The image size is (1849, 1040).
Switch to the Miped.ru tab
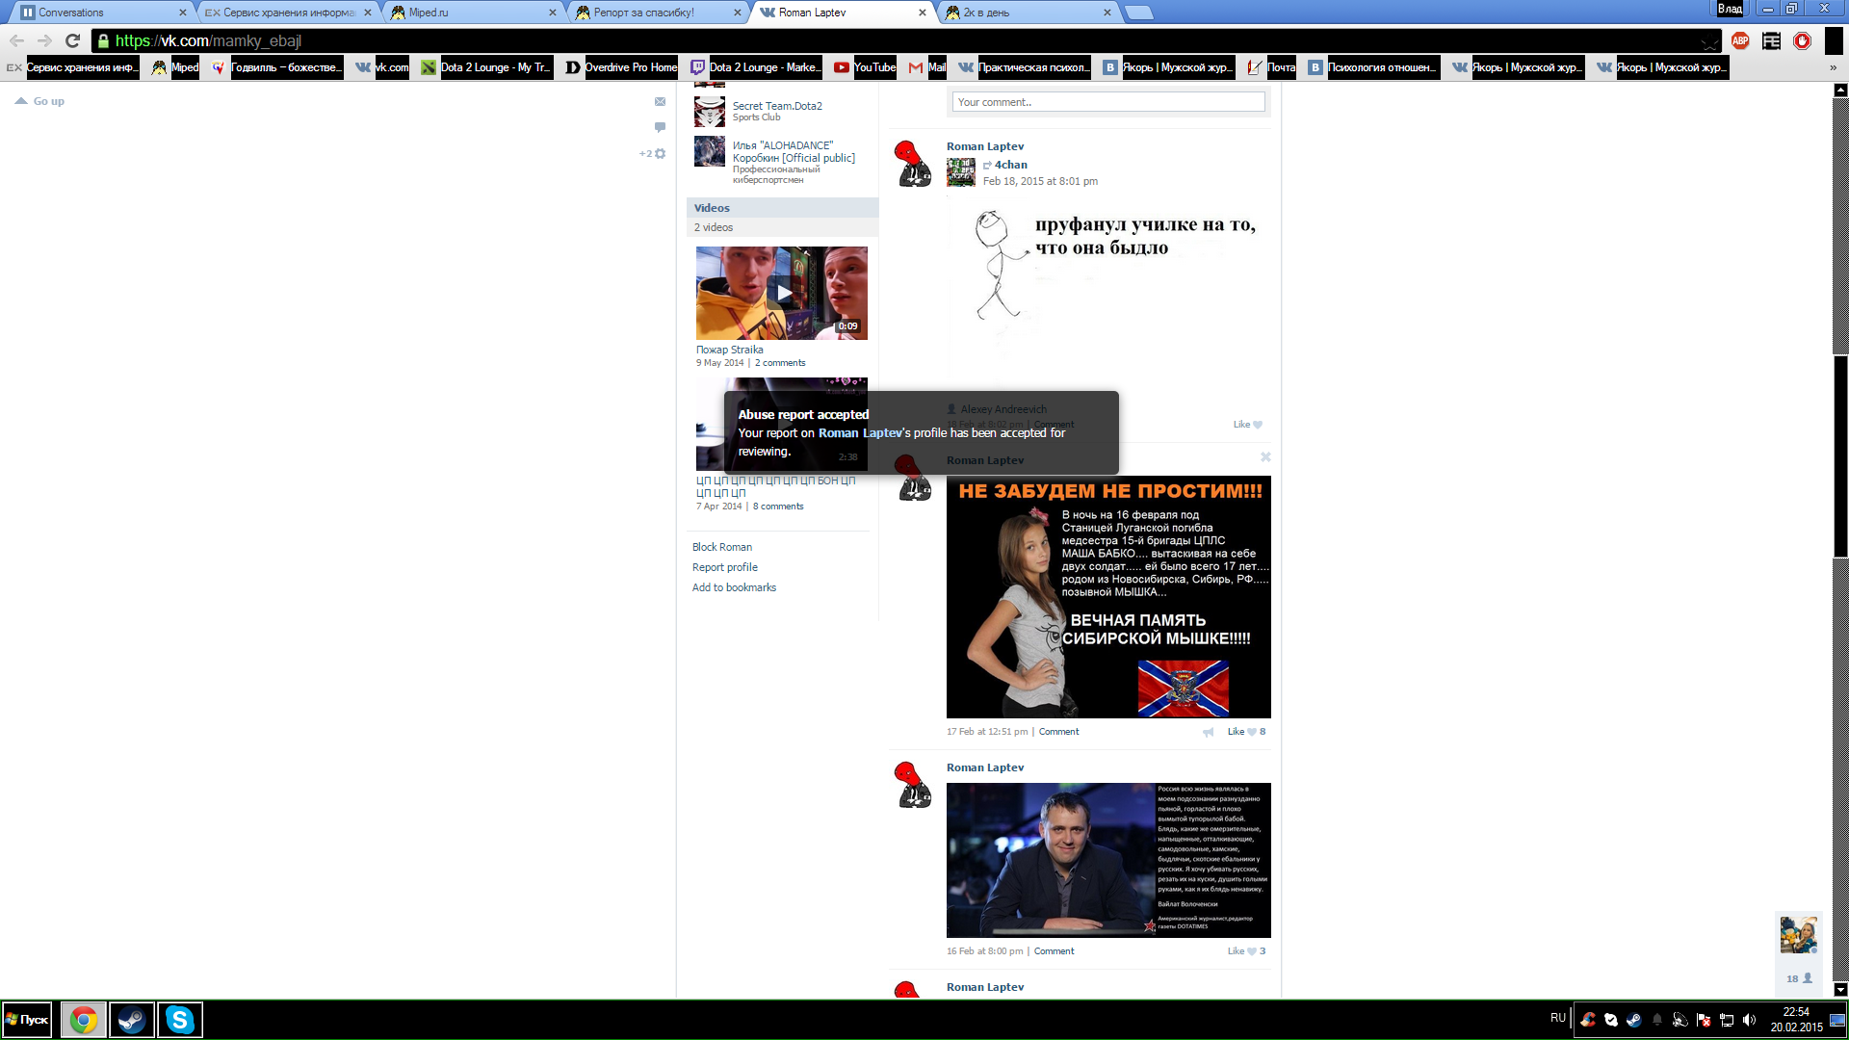472,13
